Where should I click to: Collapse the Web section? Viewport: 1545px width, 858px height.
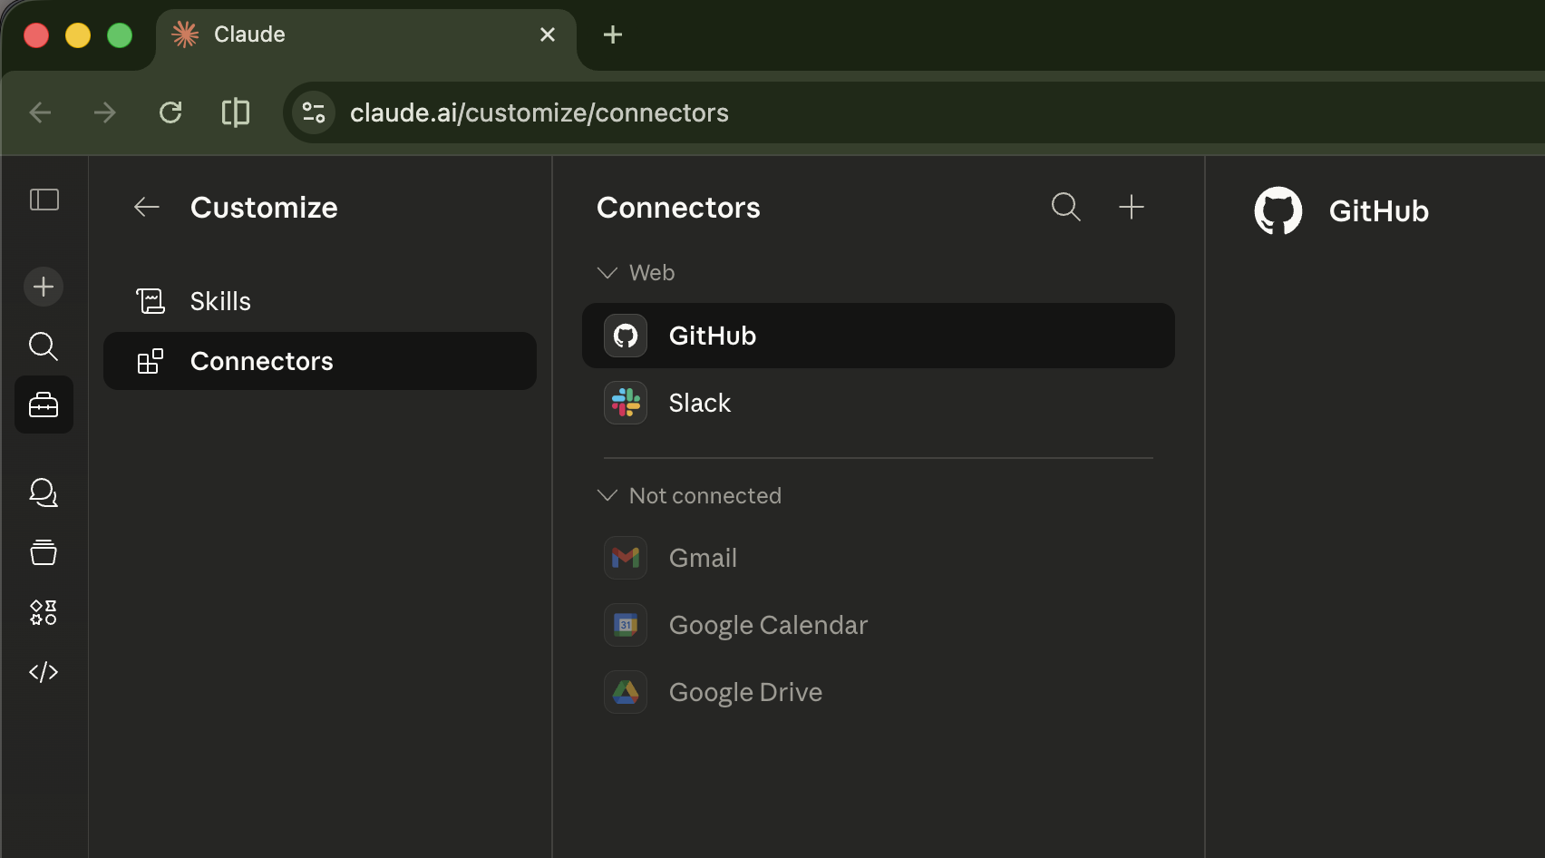pyautogui.click(x=606, y=272)
